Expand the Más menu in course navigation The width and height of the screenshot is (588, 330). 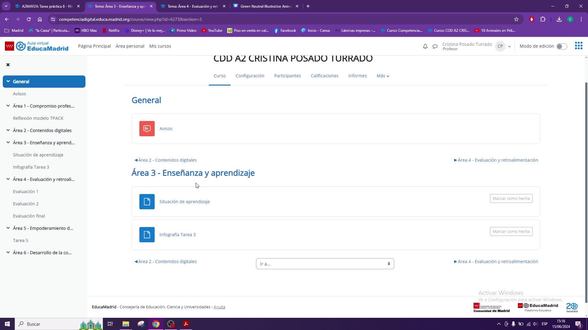tap(383, 76)
